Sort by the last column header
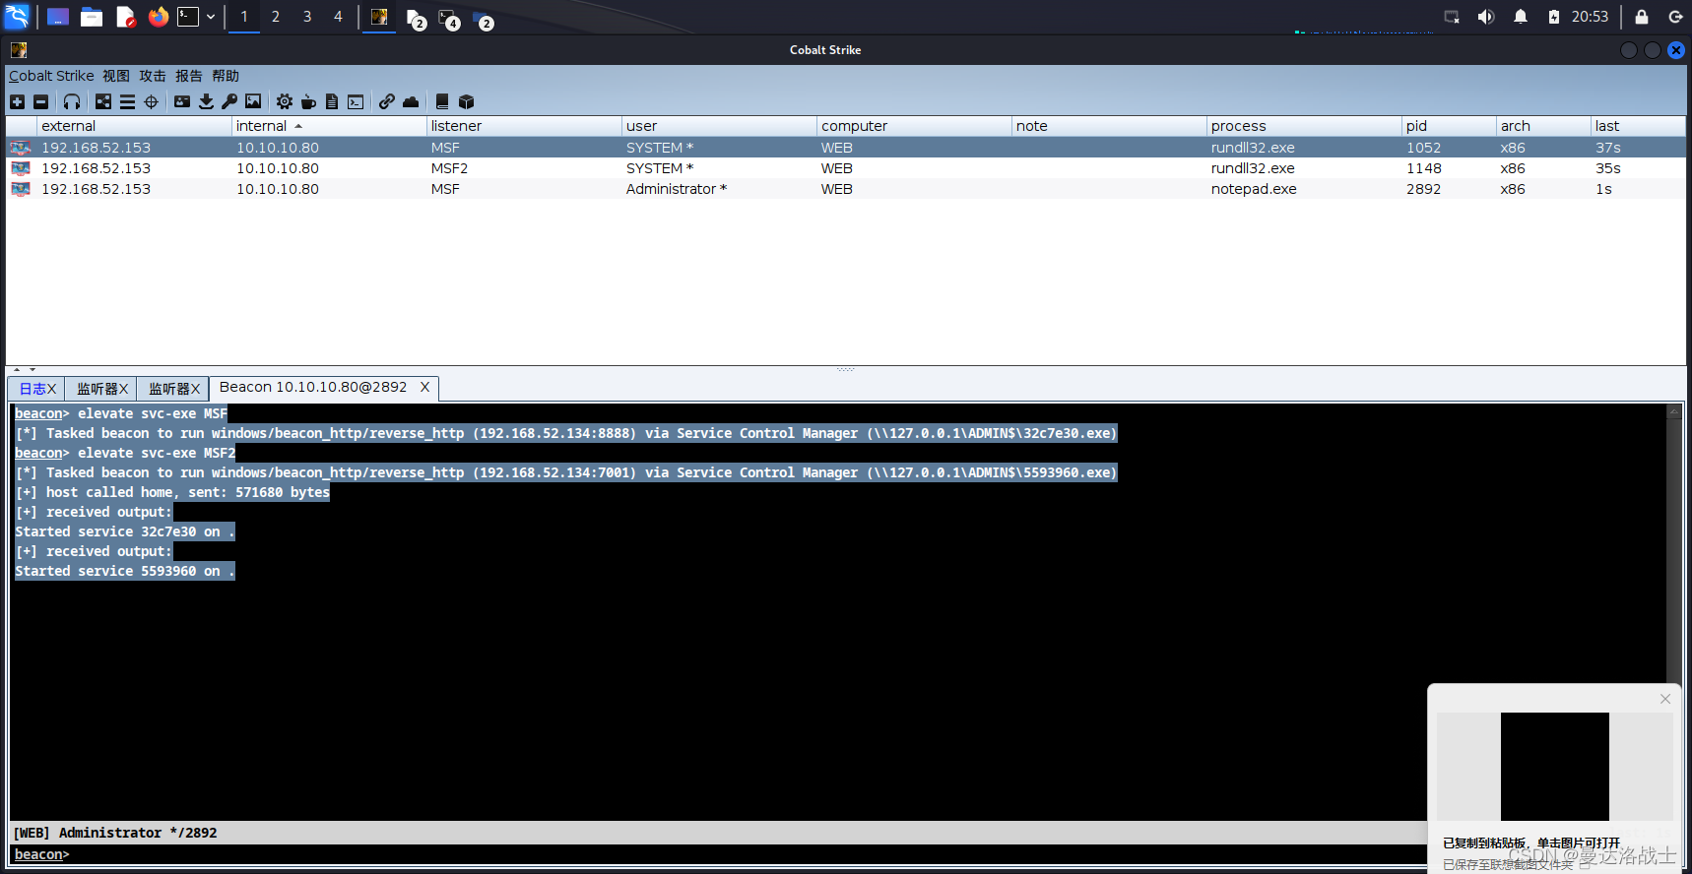 (x=1638, y=126)
